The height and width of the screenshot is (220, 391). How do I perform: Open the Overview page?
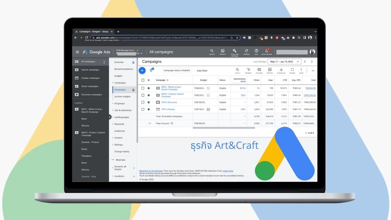click(x=119, y=62)
